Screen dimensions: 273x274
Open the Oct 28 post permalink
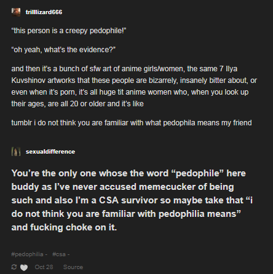click(44, 267)
